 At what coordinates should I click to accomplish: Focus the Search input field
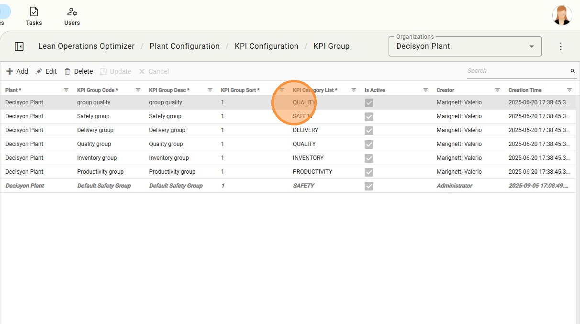tap(517, 71)
